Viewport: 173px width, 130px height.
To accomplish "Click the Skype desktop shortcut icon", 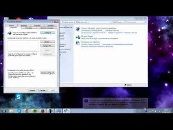I will click(x=18, y=97).
